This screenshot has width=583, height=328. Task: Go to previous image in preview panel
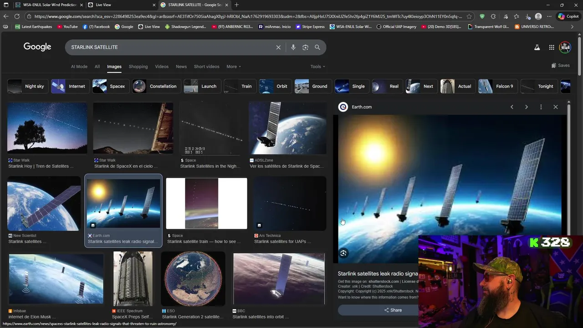point(512,107)
